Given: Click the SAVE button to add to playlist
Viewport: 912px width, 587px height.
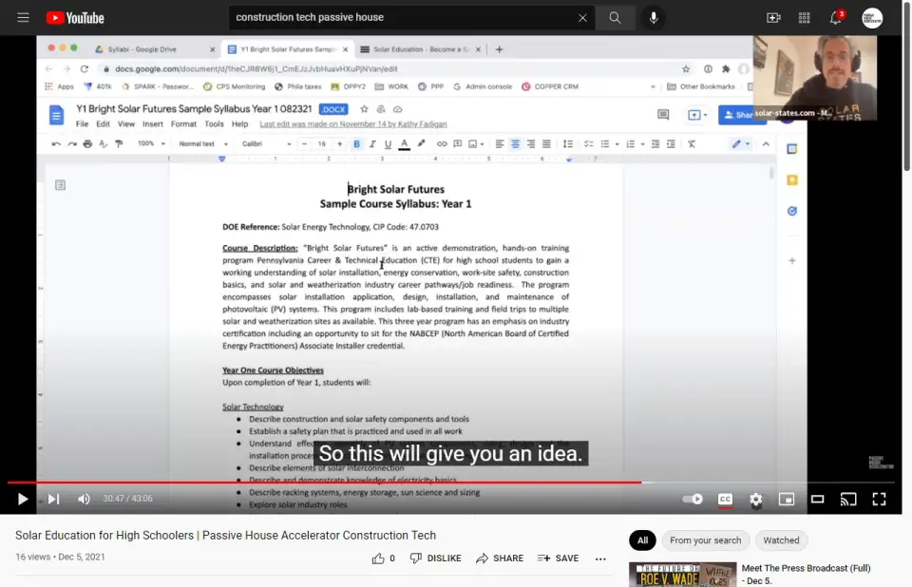Looking at the screenshot, I should coord(558,559).
